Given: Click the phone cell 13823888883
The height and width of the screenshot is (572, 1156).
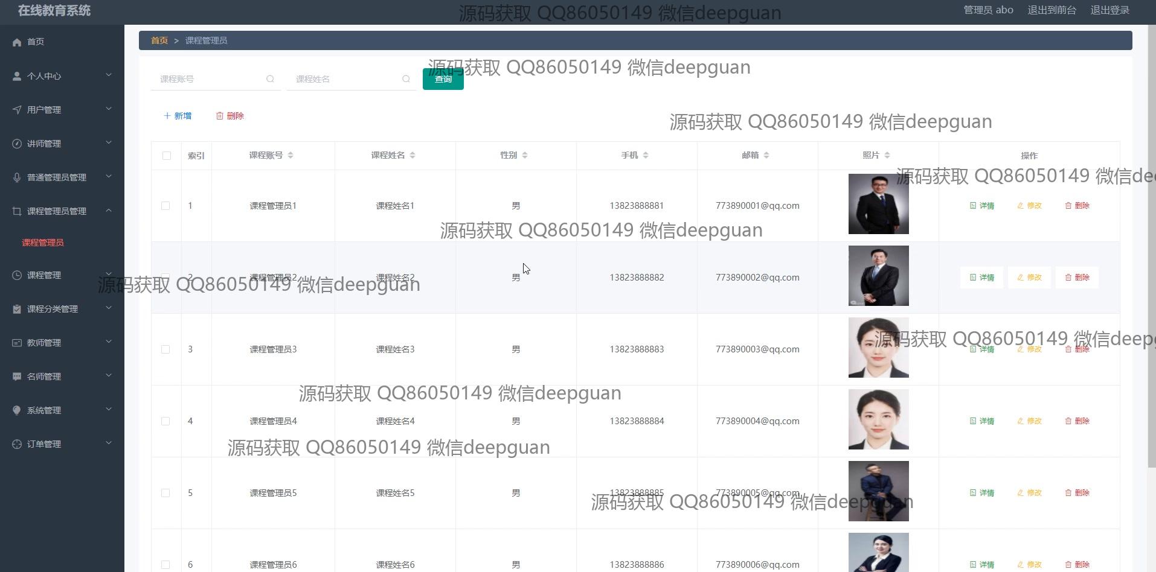Looking at the screenshot, I should click(637, 349).
